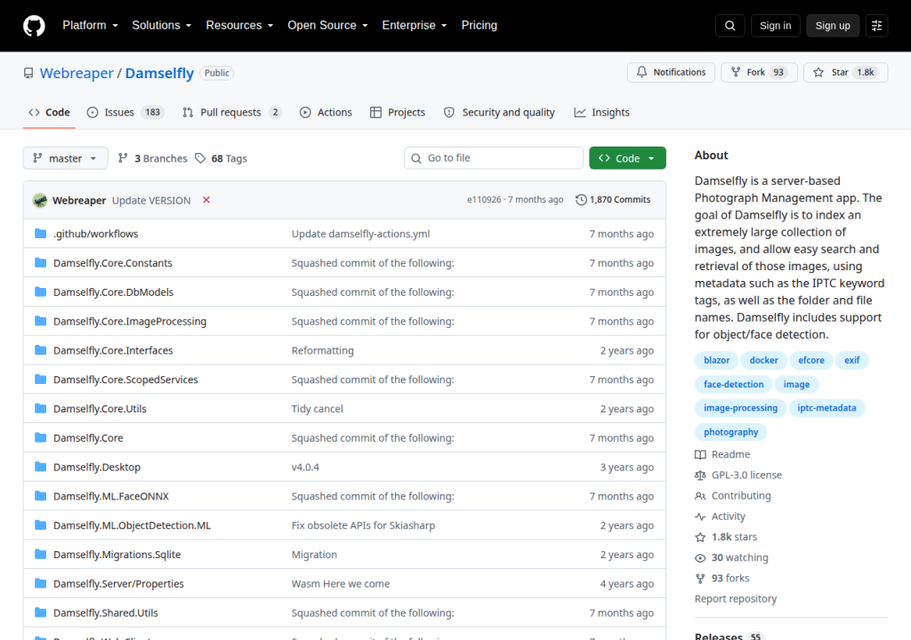This screenshot has height=640, width=911.
Task: Click the folder icon for Damselfly.Core.ScopedServices
Action: pos(40,380)
